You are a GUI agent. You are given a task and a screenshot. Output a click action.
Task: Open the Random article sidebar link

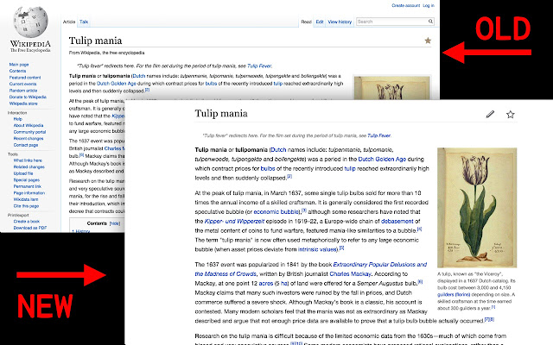click(23, 91)
